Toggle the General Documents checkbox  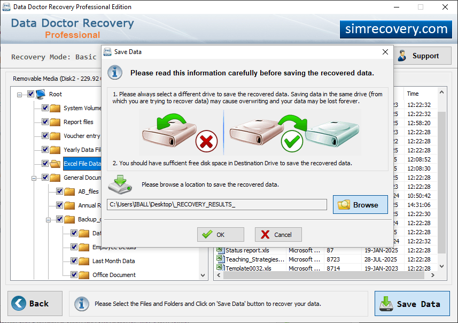pyautogui.click(x=45, y=177)
